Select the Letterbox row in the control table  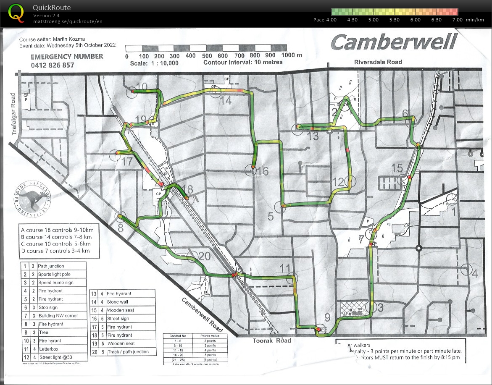pos(54,349)
